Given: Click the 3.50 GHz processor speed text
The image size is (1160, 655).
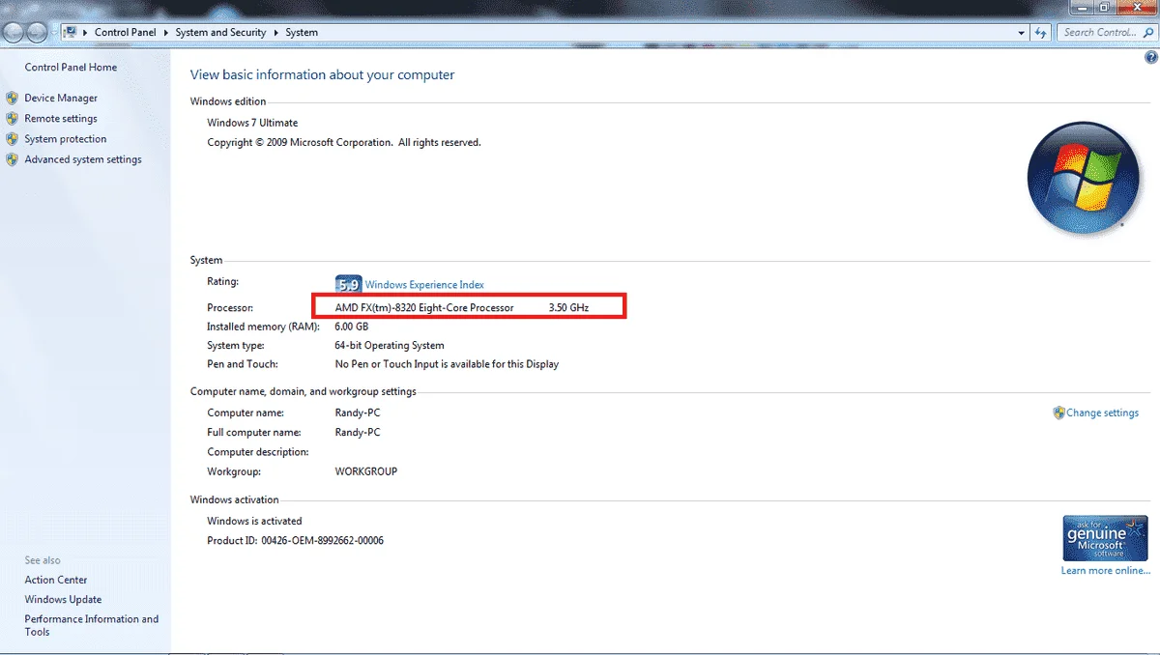Looking at the screenshot, I should tap(568, 307).
